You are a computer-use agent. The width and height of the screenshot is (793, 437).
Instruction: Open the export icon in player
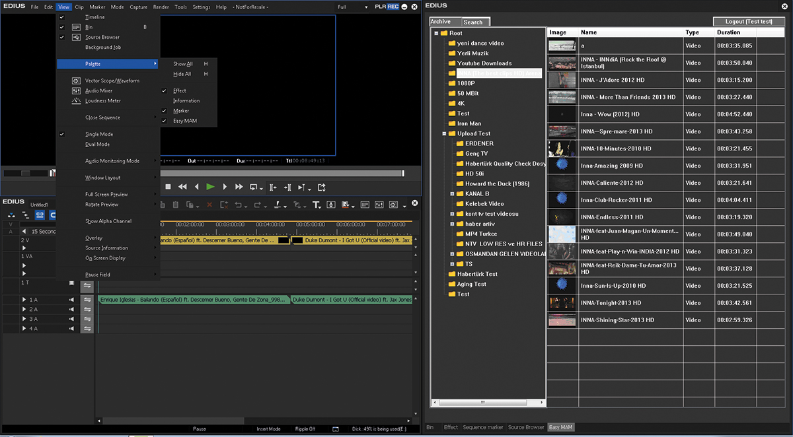tap(322, 187)
